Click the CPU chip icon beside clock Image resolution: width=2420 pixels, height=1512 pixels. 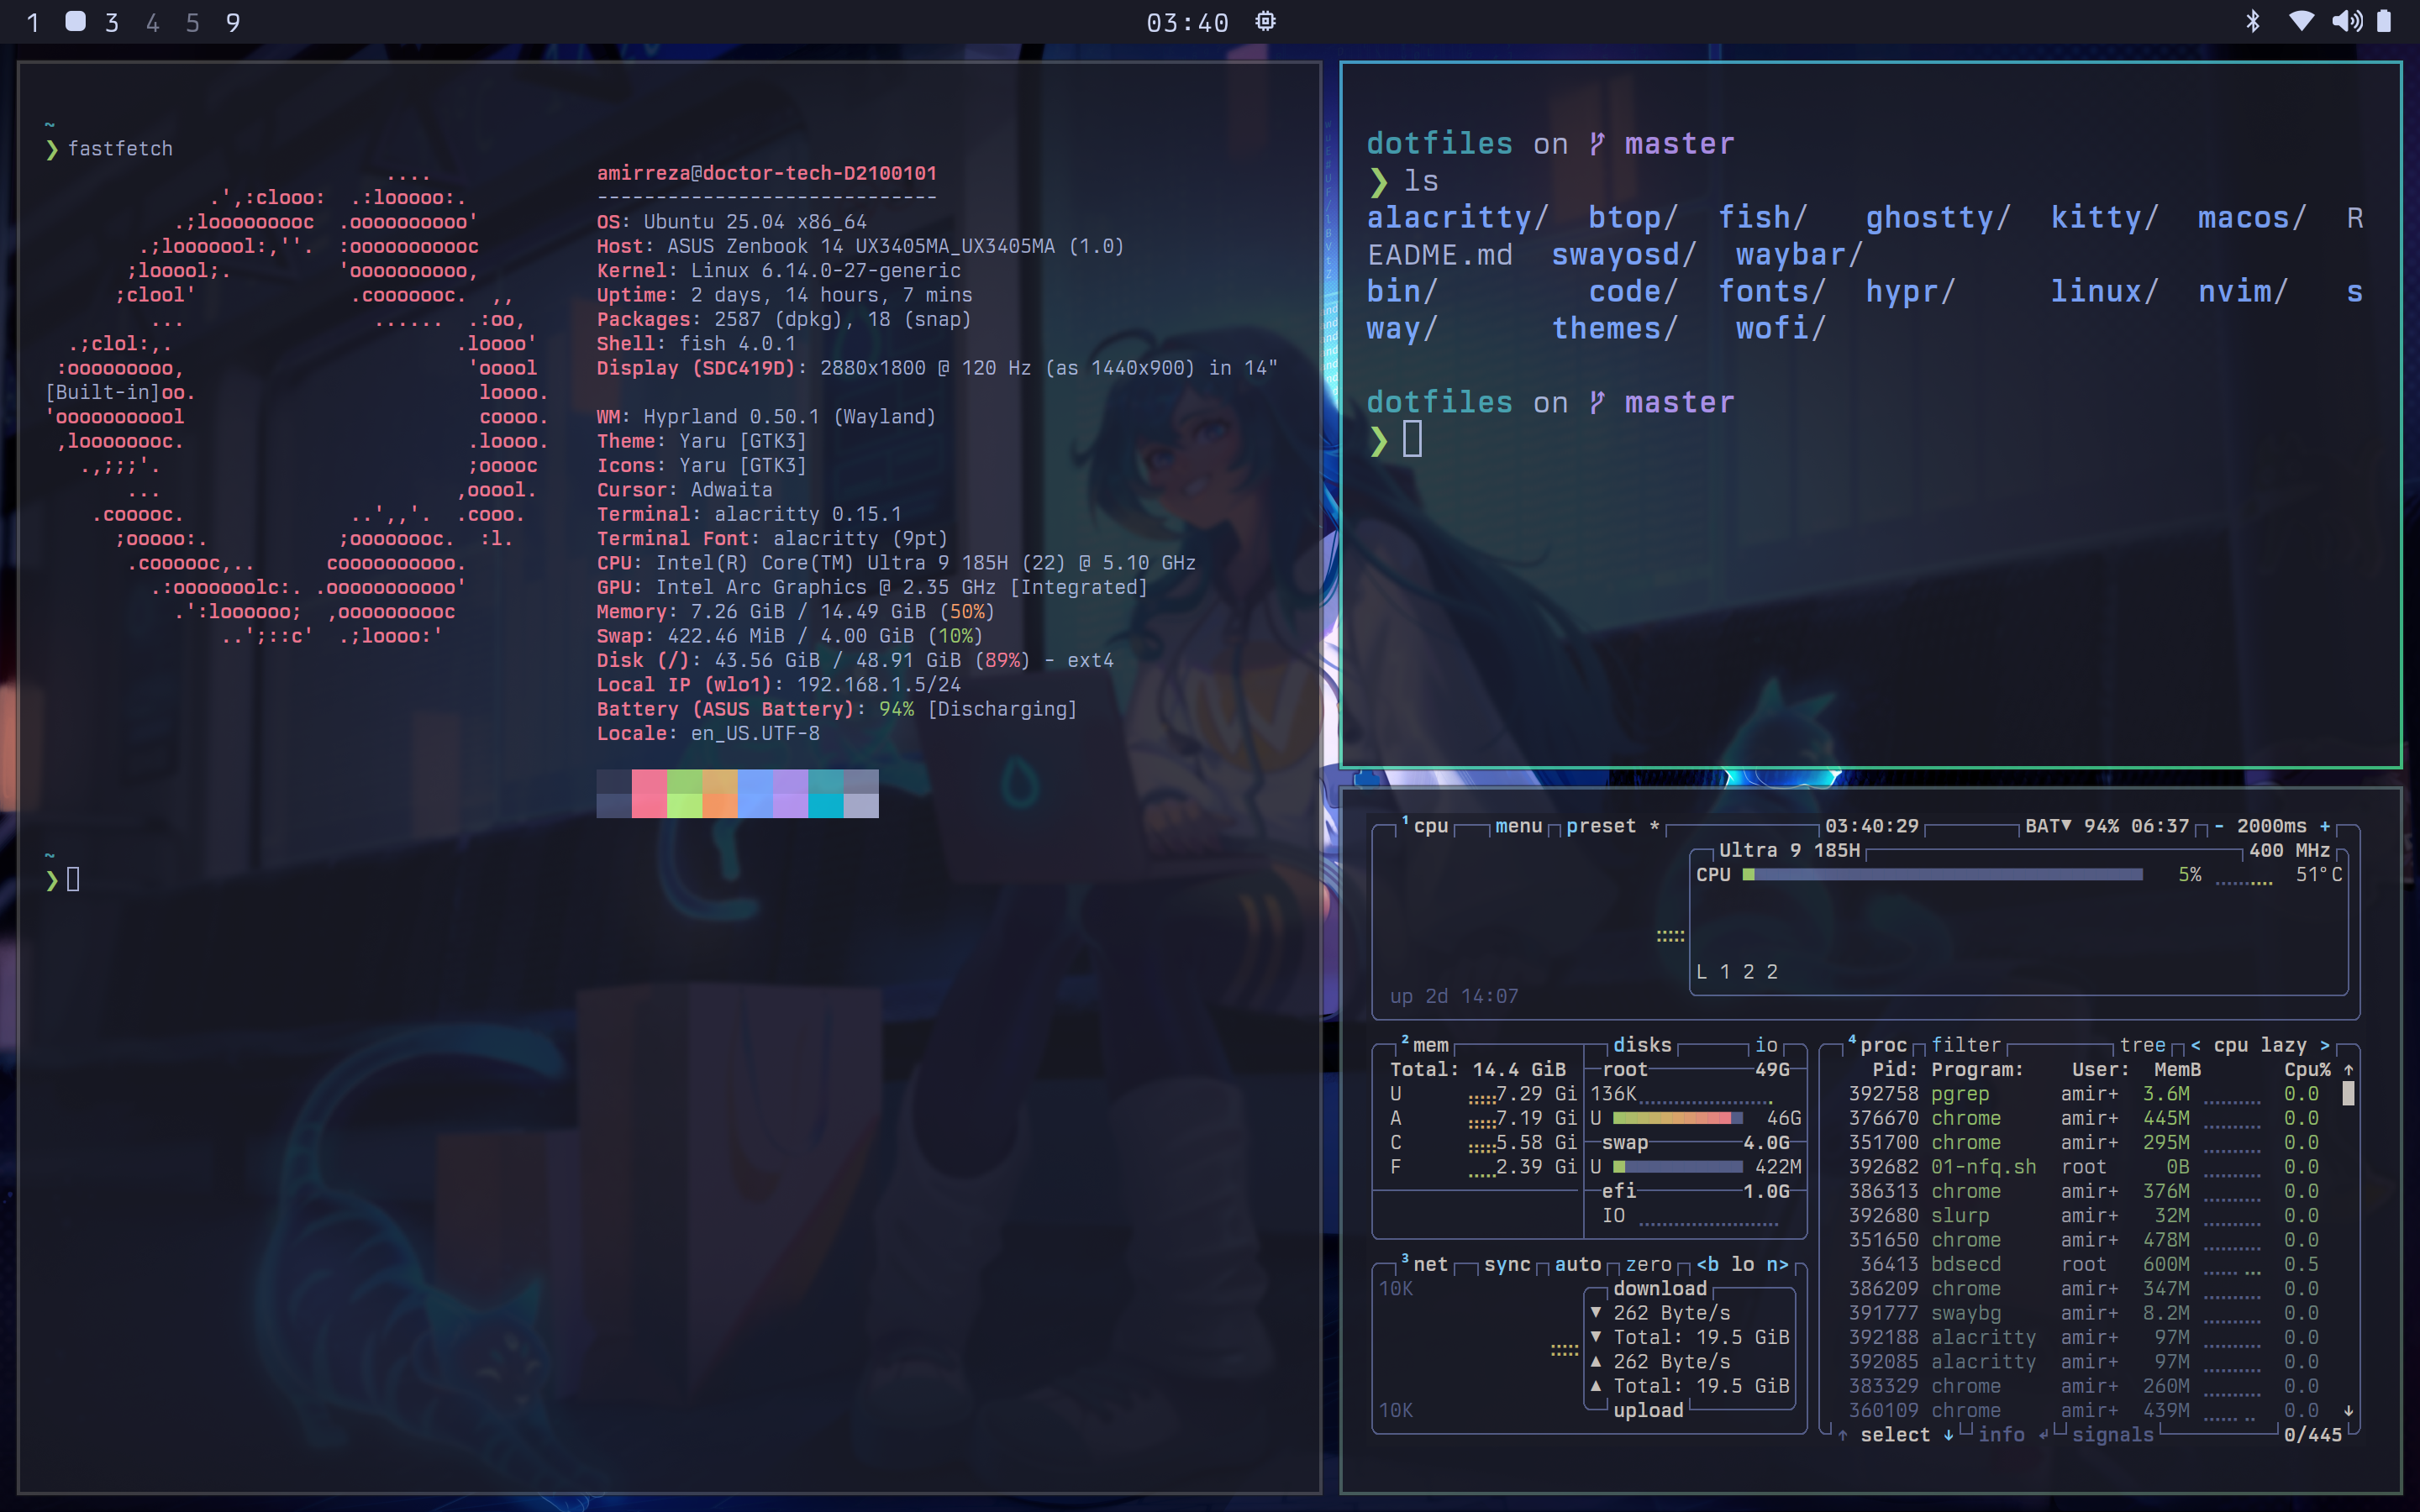click(x=1265, y=21)
